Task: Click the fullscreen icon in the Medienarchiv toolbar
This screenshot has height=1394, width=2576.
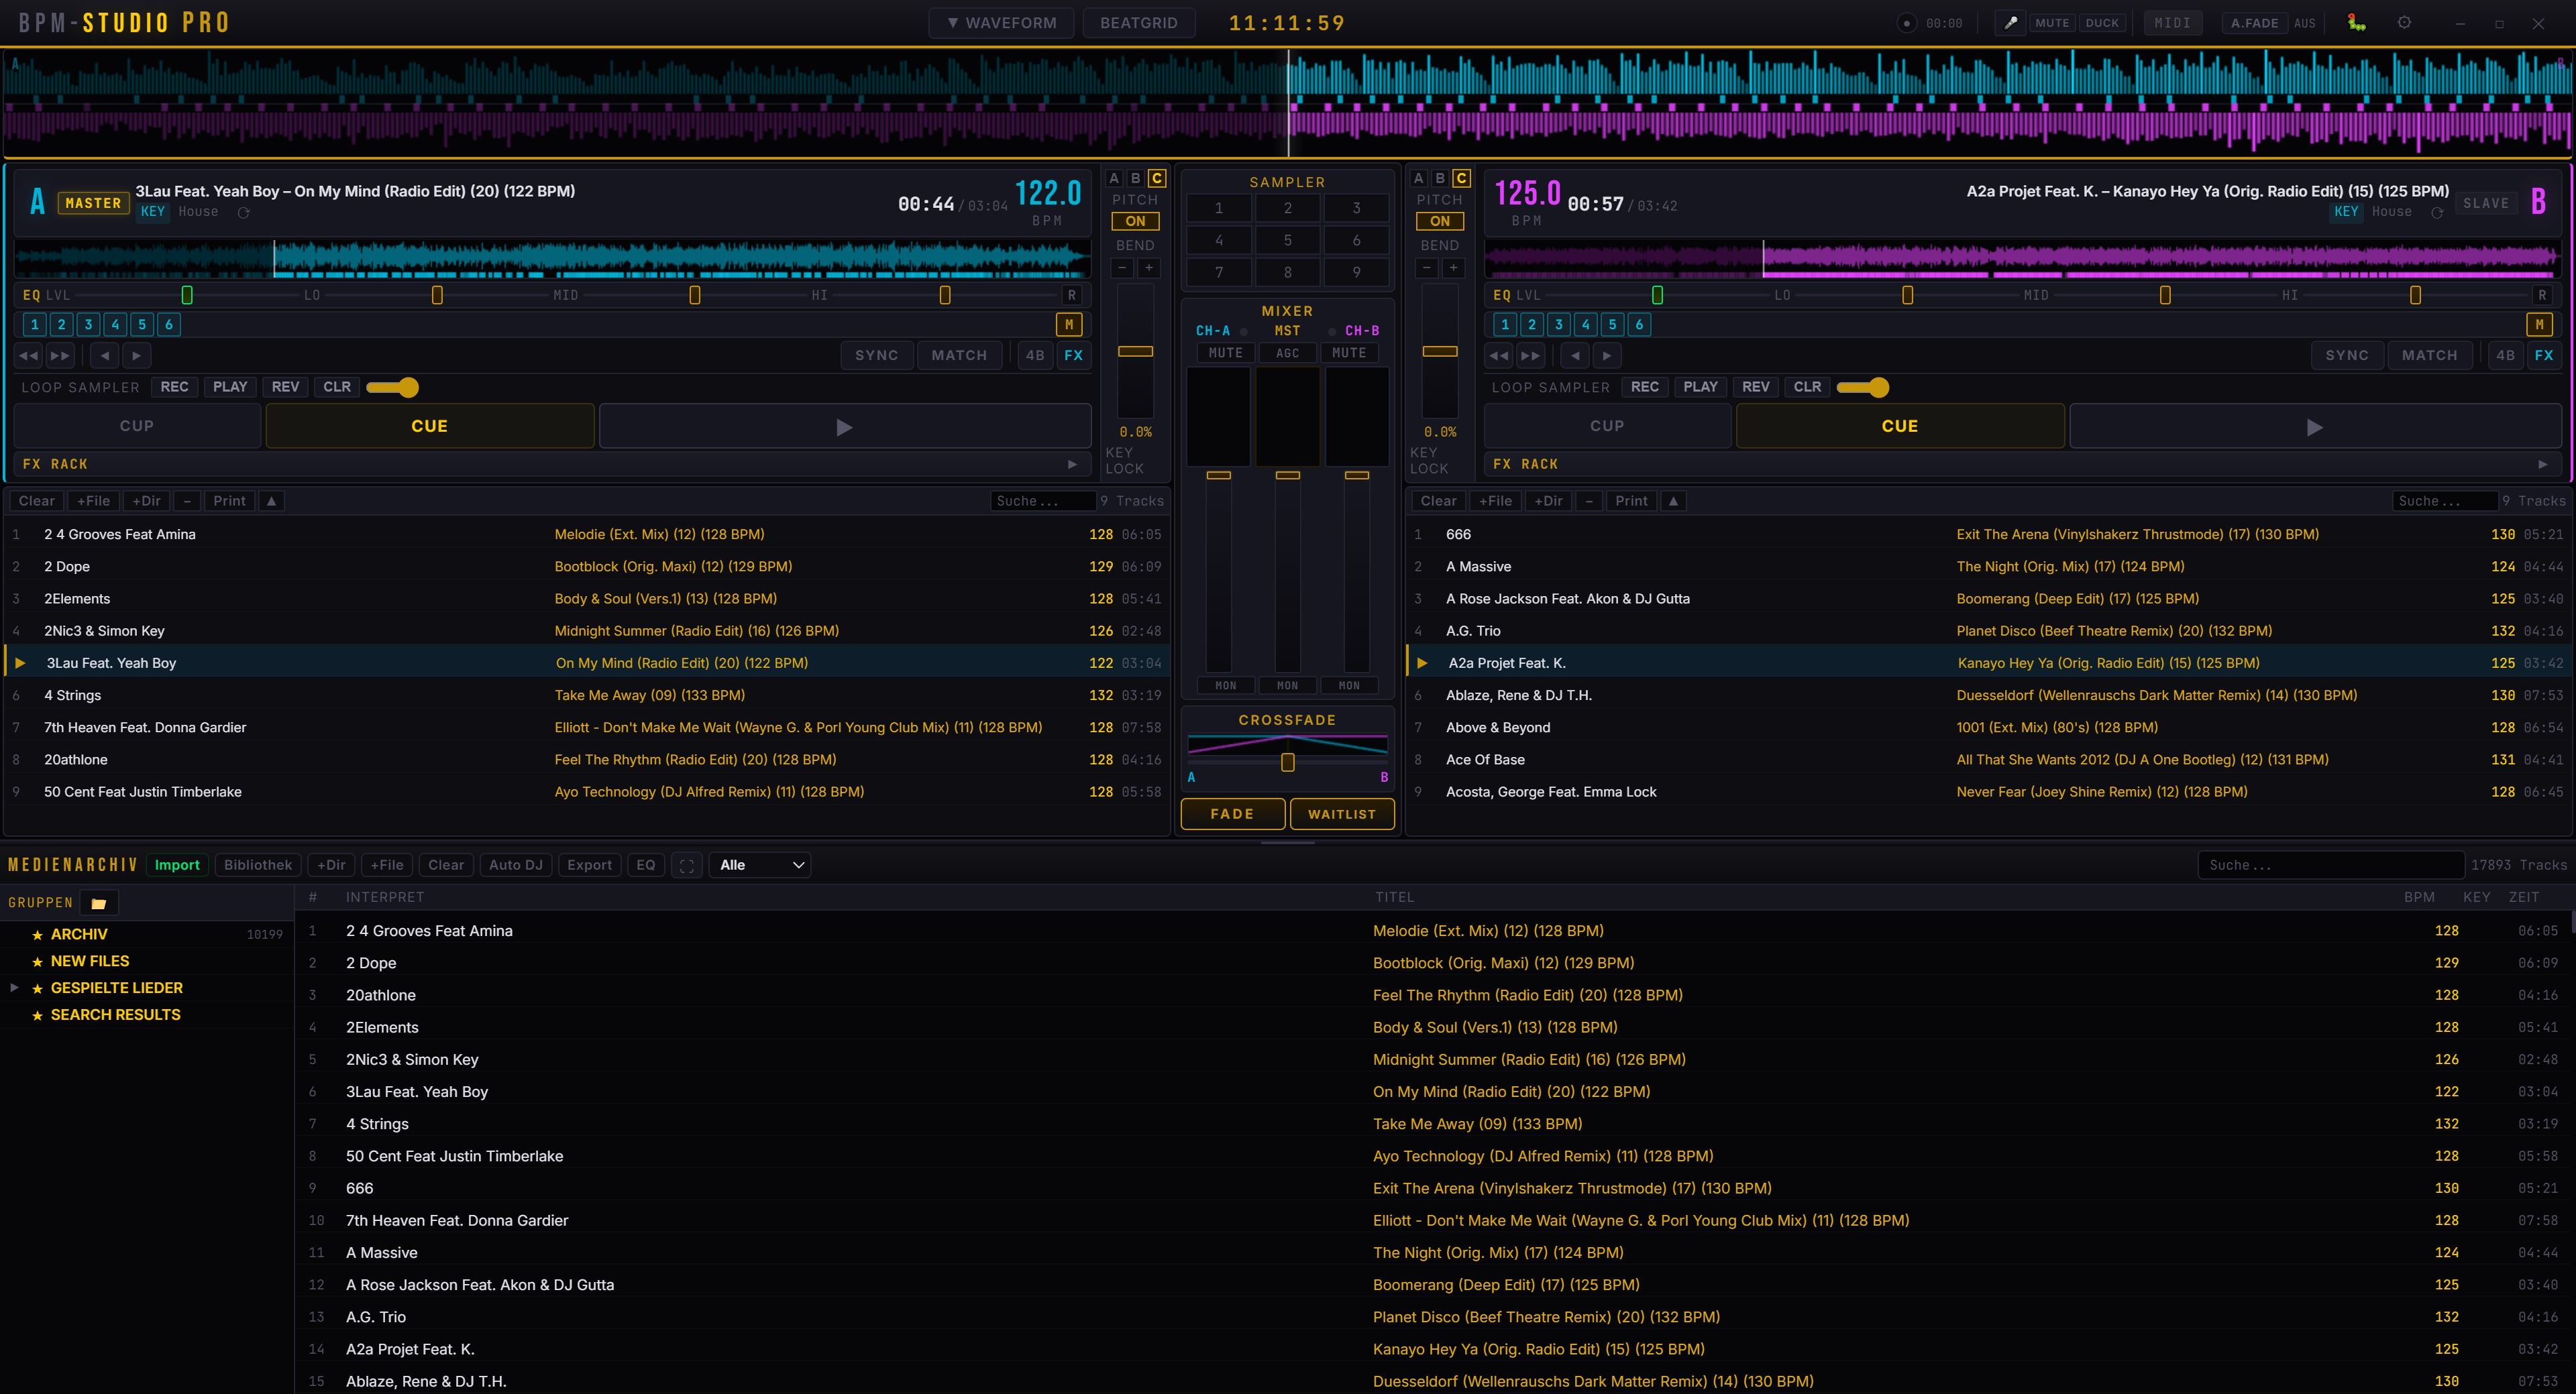Action: [686, 866]
